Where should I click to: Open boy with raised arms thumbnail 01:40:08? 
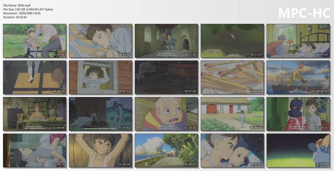tap(100, 150)
